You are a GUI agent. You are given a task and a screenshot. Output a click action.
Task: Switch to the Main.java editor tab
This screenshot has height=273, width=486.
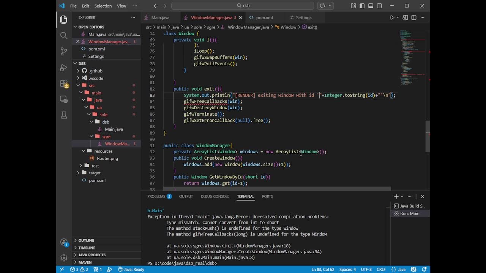pyautogui.click(x=160, y=17)
